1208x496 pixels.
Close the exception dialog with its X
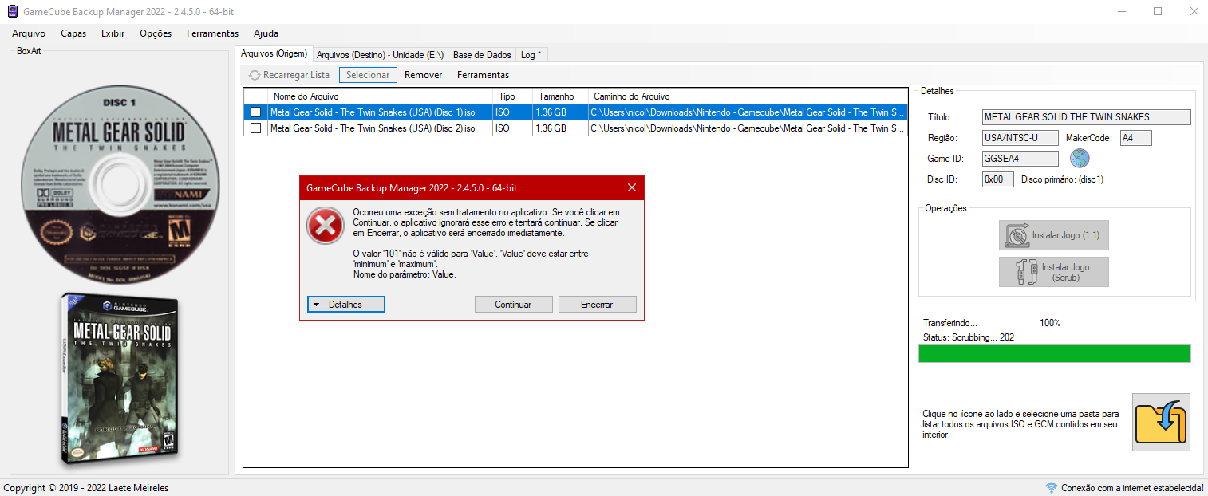click(632, 187)
